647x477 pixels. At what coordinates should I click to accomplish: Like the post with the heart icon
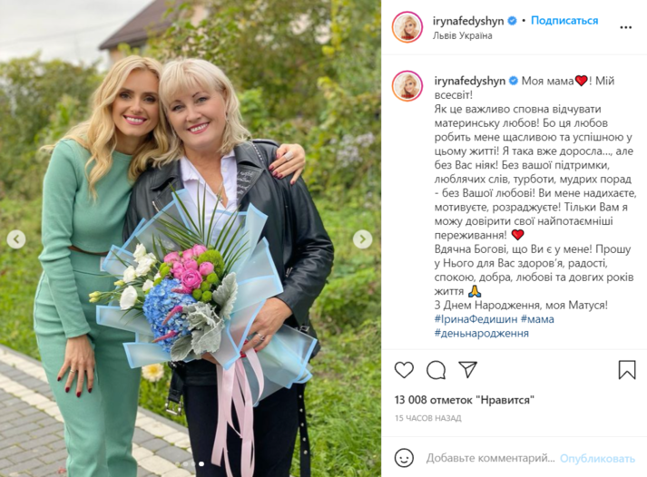[x=404, y=370]
